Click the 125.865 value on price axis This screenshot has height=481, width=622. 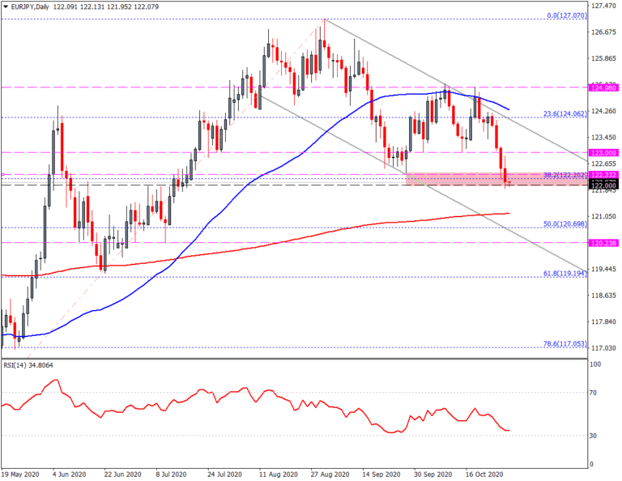(603, 58)
